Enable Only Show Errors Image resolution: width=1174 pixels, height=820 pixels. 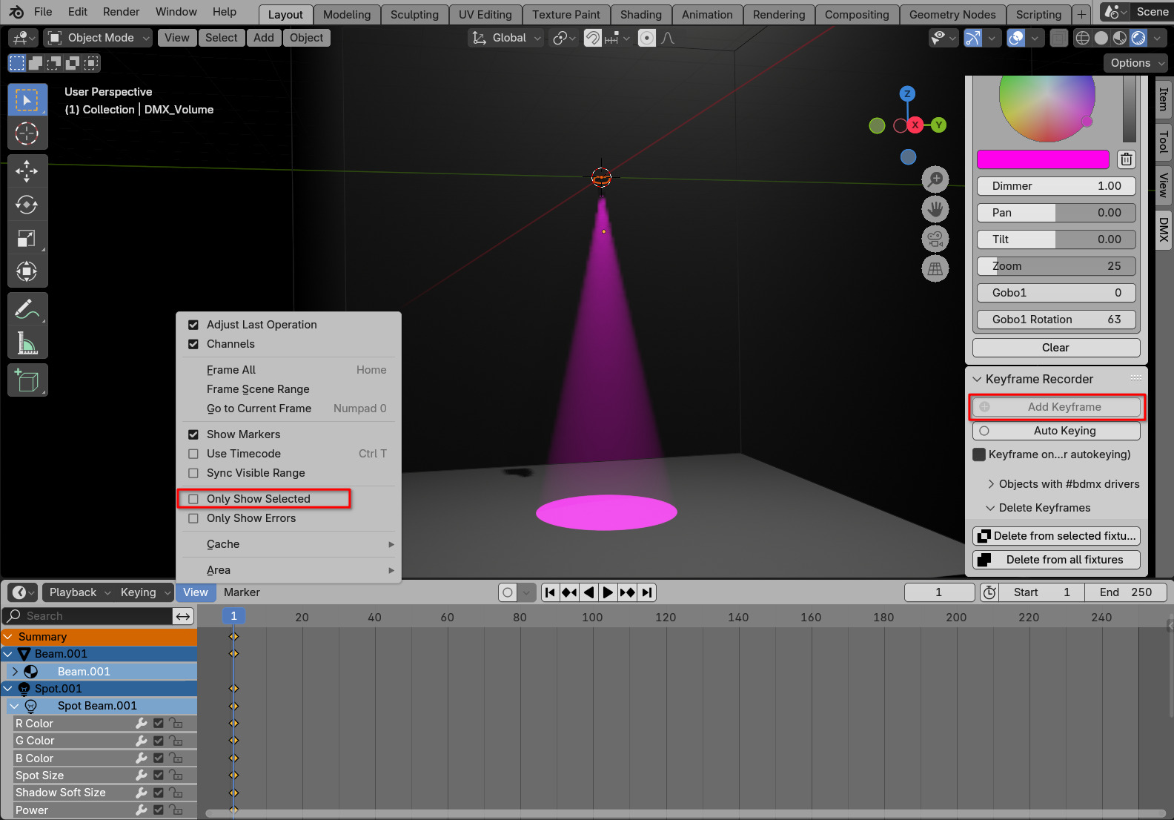pyautogui.click(x=193, y=518)
